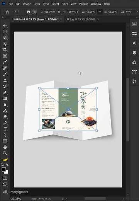Open the Image menu
This screenshot has height=201, width=139.
click(x=27, y=4)
